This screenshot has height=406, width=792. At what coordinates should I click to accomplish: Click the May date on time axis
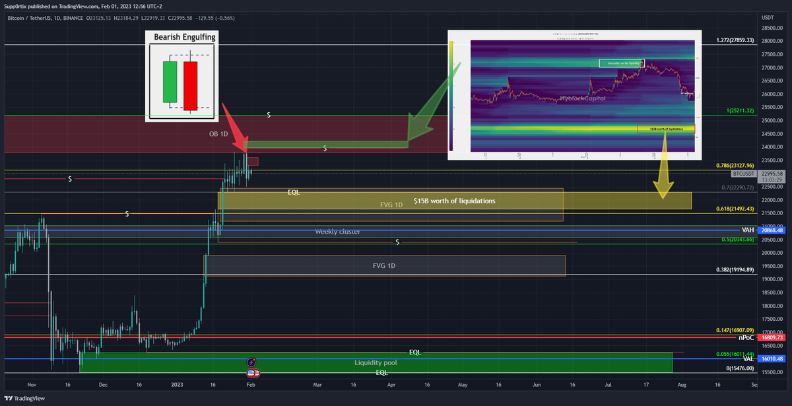(x=463, y=384)
